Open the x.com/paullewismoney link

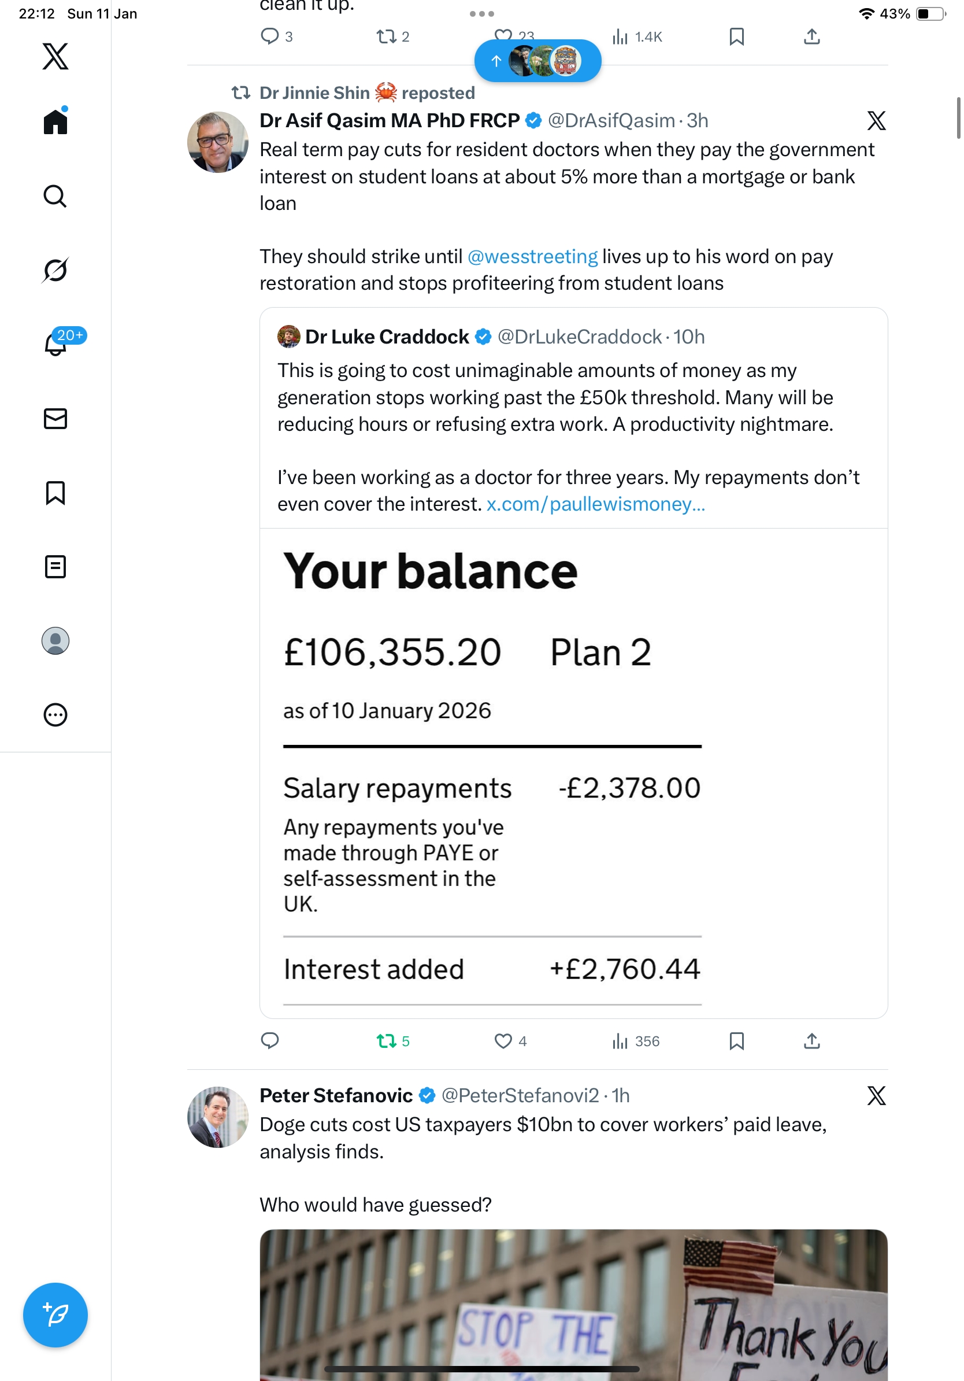coord(595,504)
